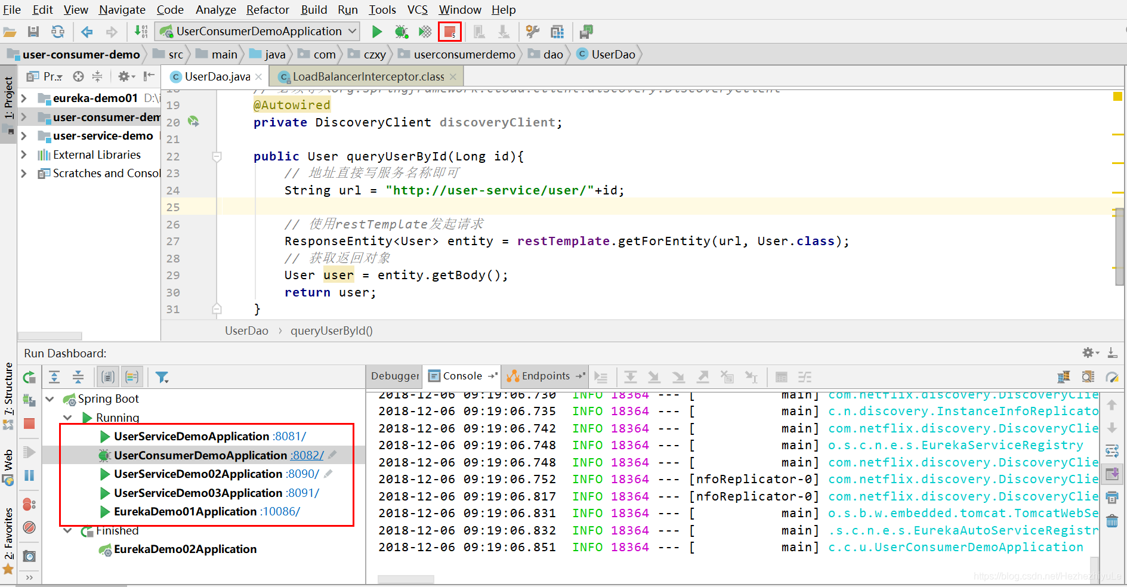The image size is (1127, 587).
Task: Open the UserConsumerDemoApplication run configuration dropdown
Action: point(258,32)
